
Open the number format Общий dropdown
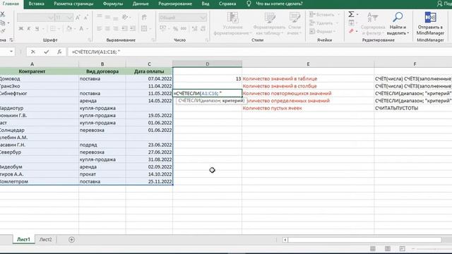coord(203,18)
